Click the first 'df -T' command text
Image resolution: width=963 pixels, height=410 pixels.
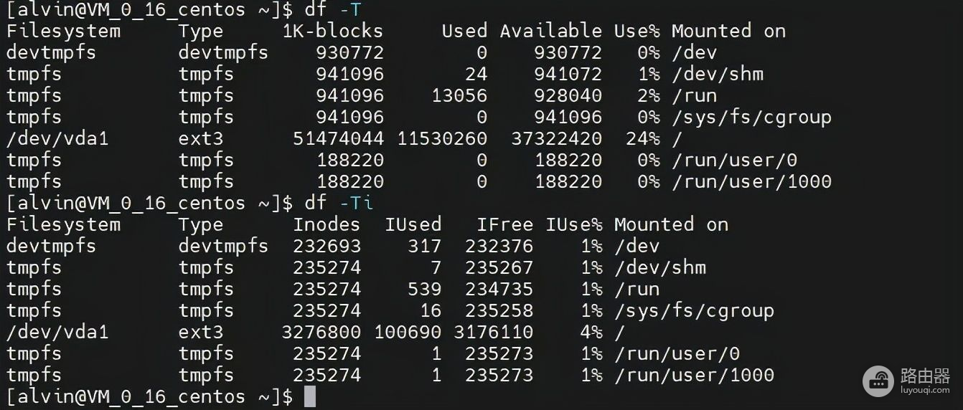click(x=337, y=9)
